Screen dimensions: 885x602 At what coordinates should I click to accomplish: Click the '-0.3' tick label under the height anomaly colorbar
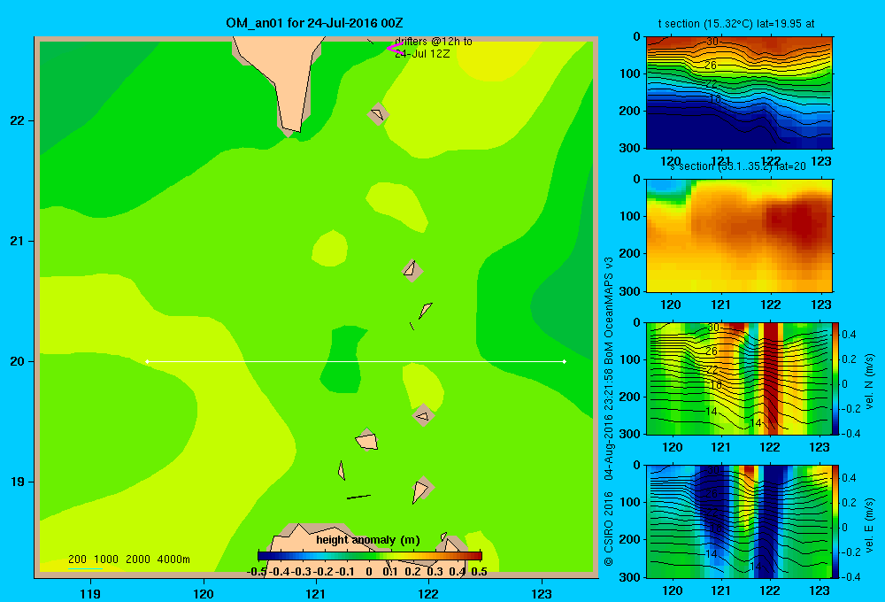302,572
